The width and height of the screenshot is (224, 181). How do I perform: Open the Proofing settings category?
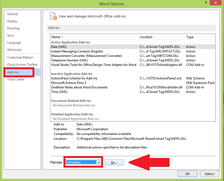pyautogui.click(x=13, y=28)
